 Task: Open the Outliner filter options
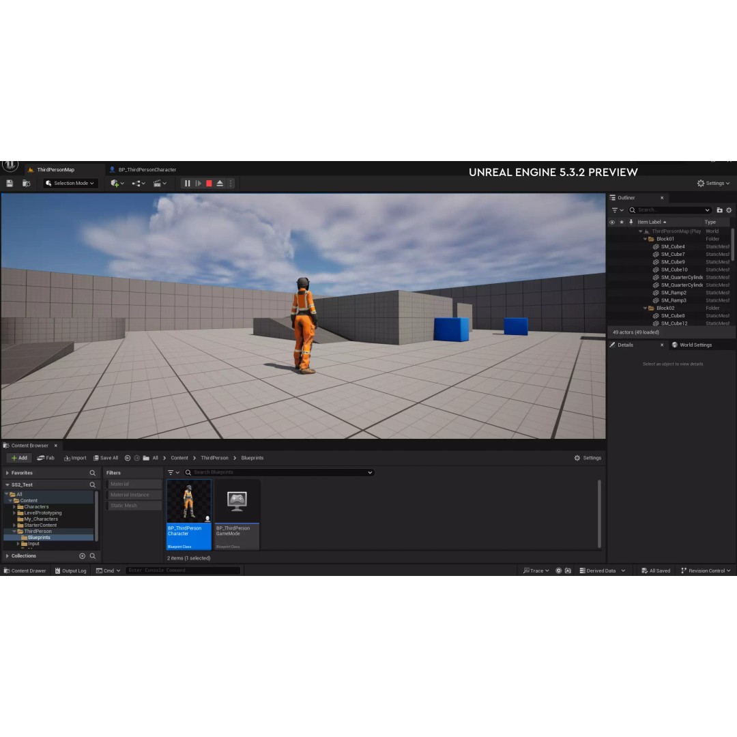[x=617, y=210]
